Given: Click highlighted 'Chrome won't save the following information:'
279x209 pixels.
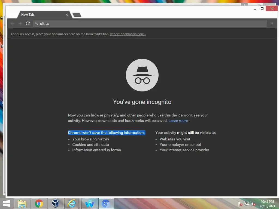Looking at the screenshot, I should pos(107,133).
